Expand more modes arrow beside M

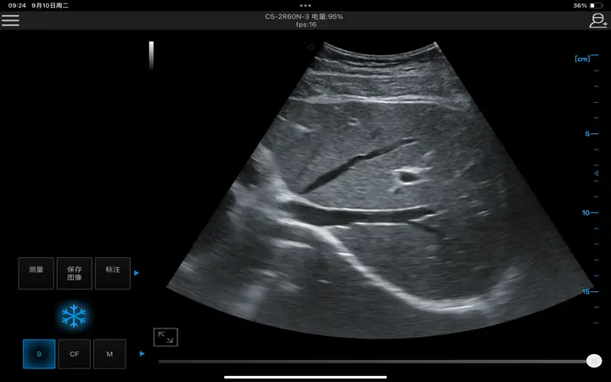142,353
